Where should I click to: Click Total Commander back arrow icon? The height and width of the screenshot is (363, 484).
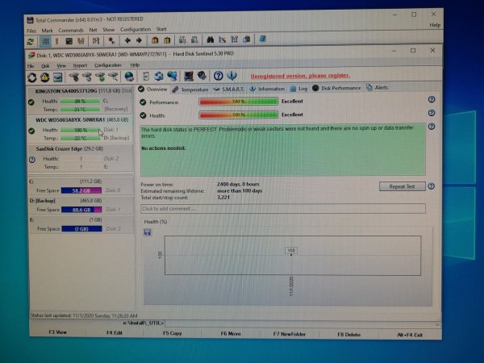coord(127,40)
